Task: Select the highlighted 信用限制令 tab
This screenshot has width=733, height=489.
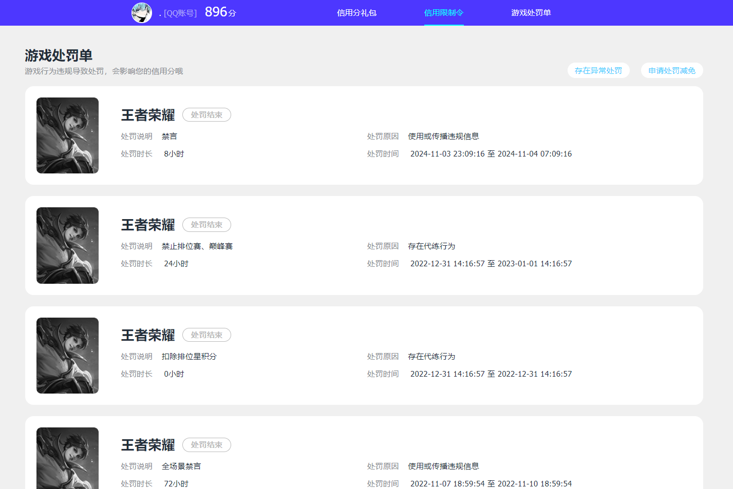Action: pyautogui.click(x=443, y=12)
